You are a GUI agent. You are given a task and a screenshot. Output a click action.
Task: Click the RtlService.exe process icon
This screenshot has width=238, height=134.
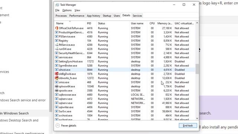pyautogui.click(x=57, y=45)
